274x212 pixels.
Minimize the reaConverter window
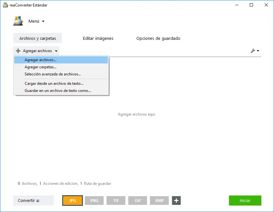pos(237,5)
